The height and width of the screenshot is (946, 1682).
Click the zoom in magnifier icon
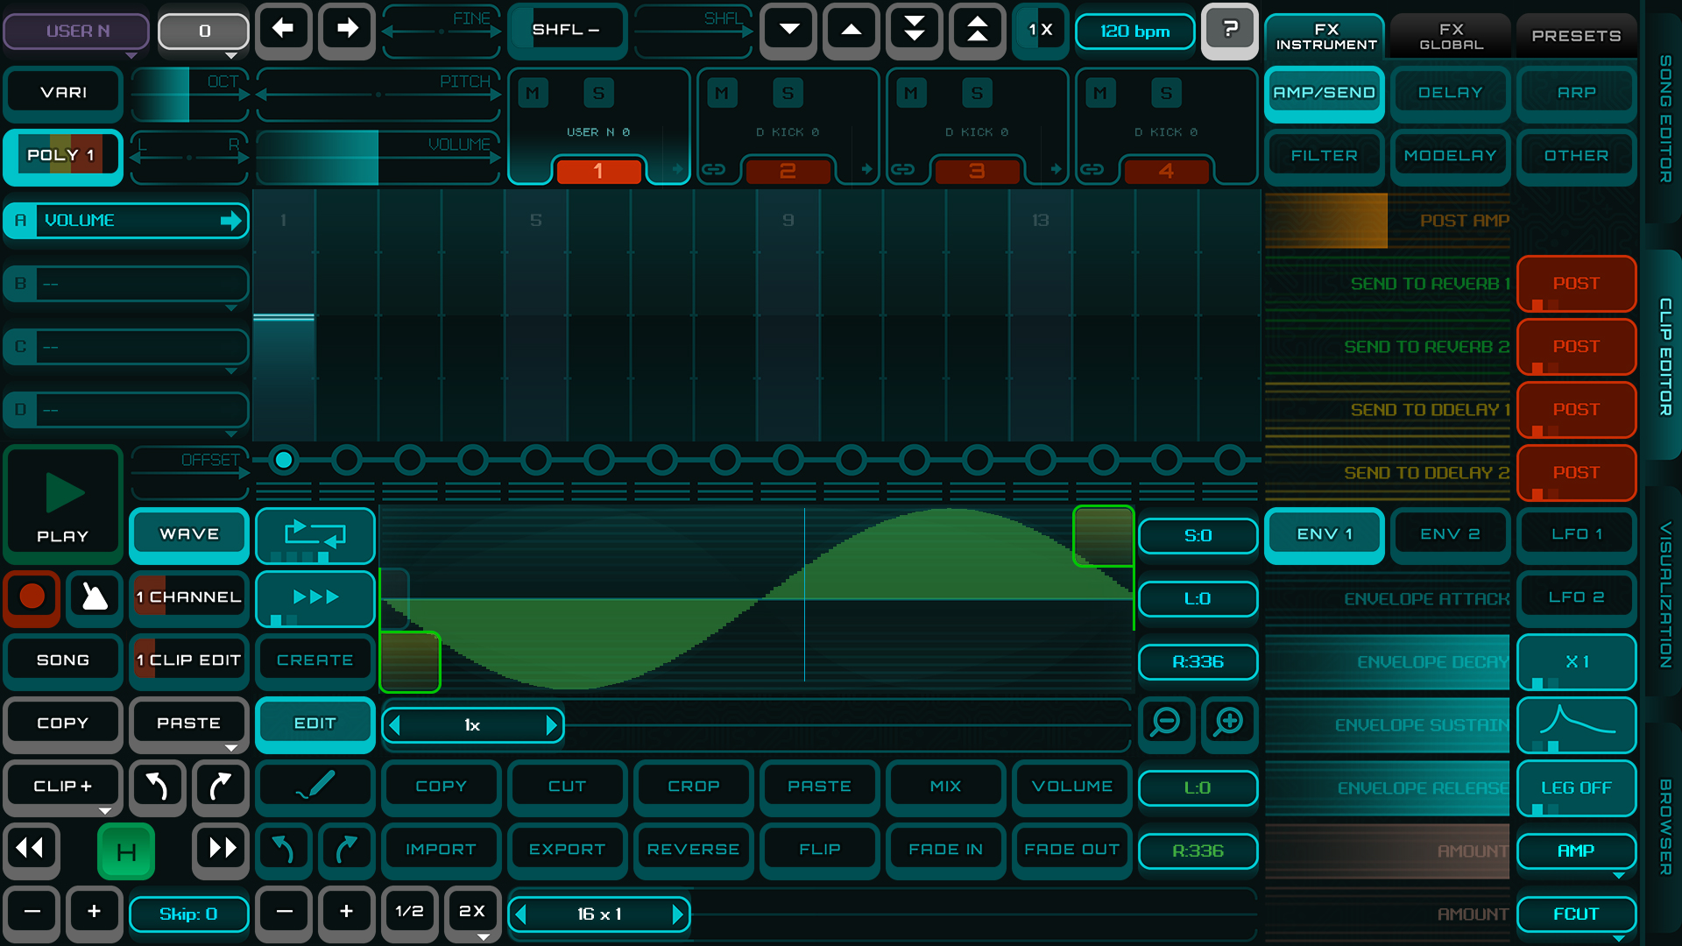pyautogui.click(x=1229, y=723)
